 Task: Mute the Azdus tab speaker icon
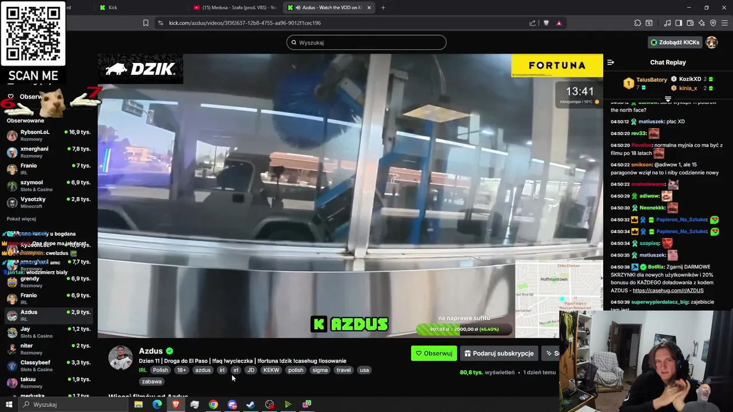click(298, 7)
